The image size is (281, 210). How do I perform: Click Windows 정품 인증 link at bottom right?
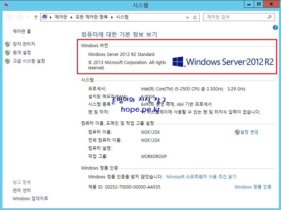pos(253,187)
